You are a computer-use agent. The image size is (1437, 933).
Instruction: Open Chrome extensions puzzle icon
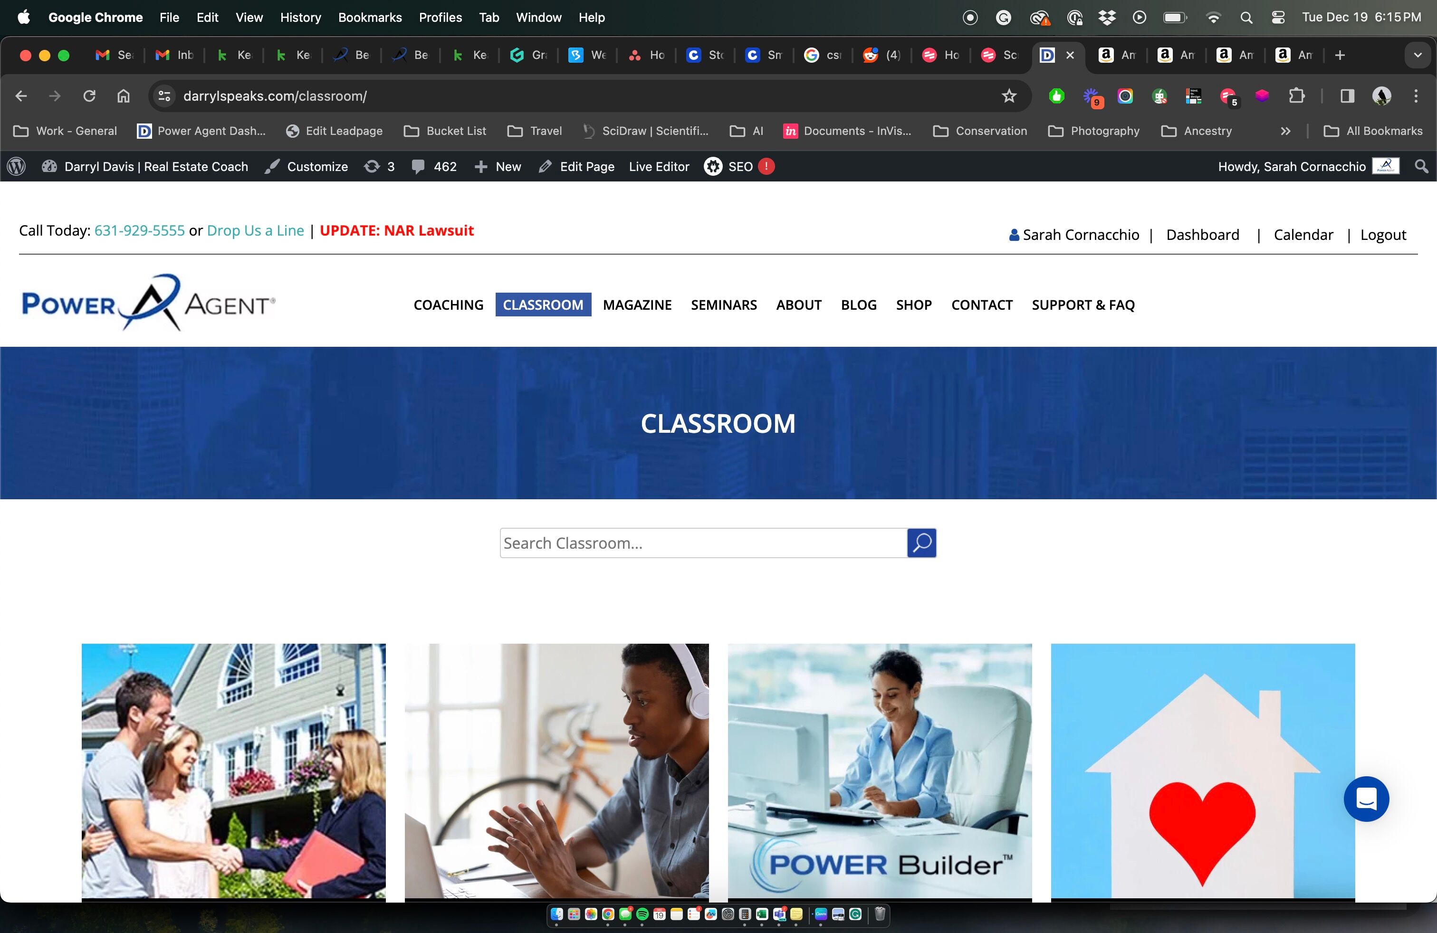(1296, 96)
